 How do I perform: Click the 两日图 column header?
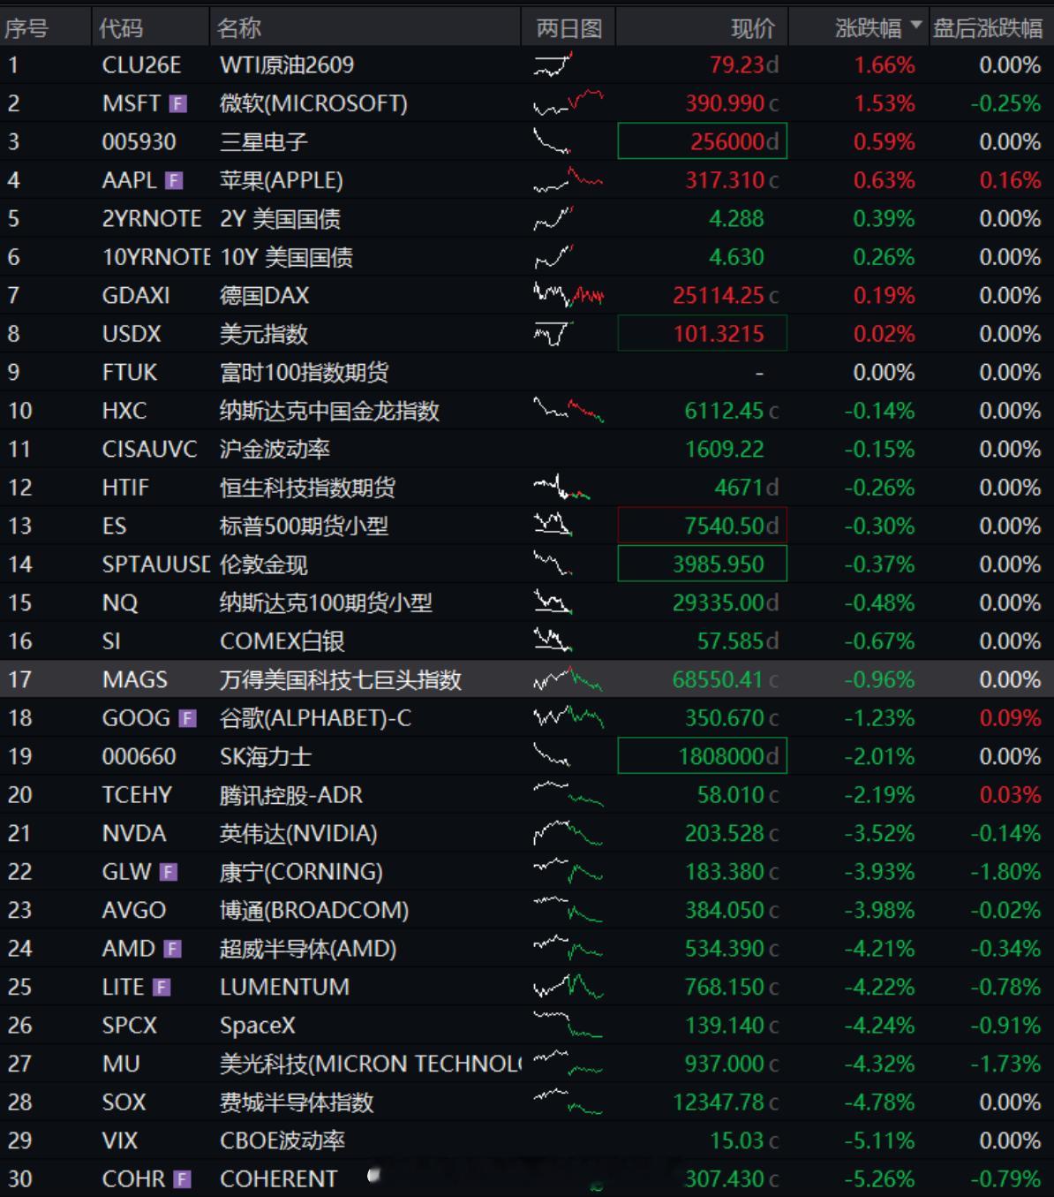569,28
